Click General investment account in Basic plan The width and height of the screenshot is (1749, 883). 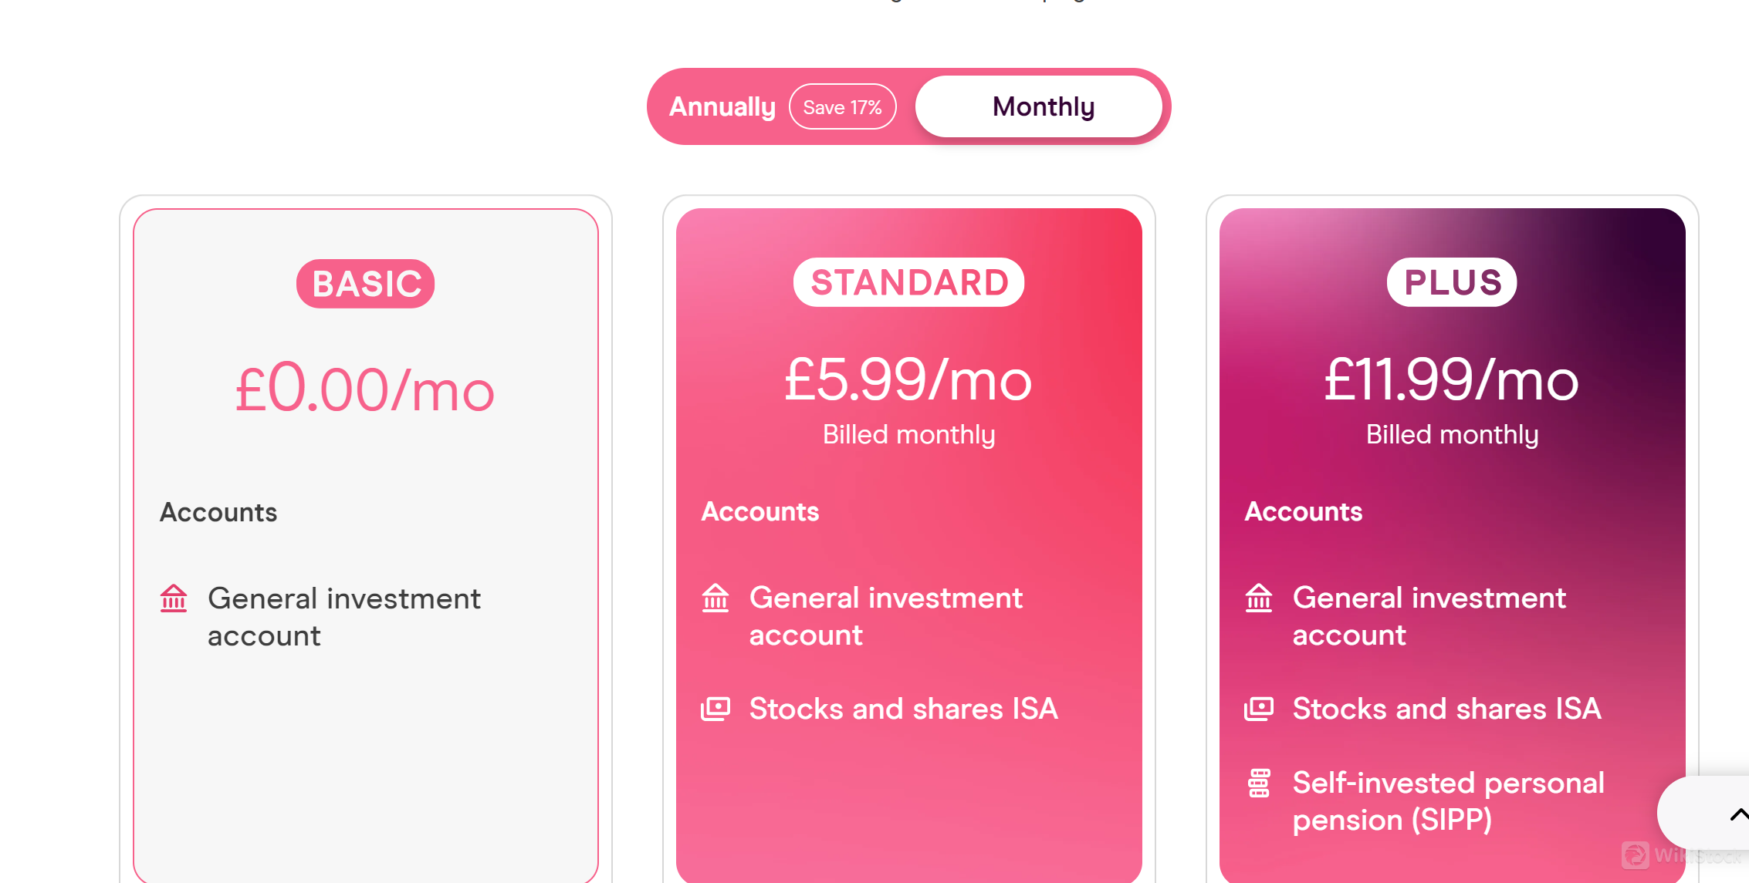pos(343,617)
